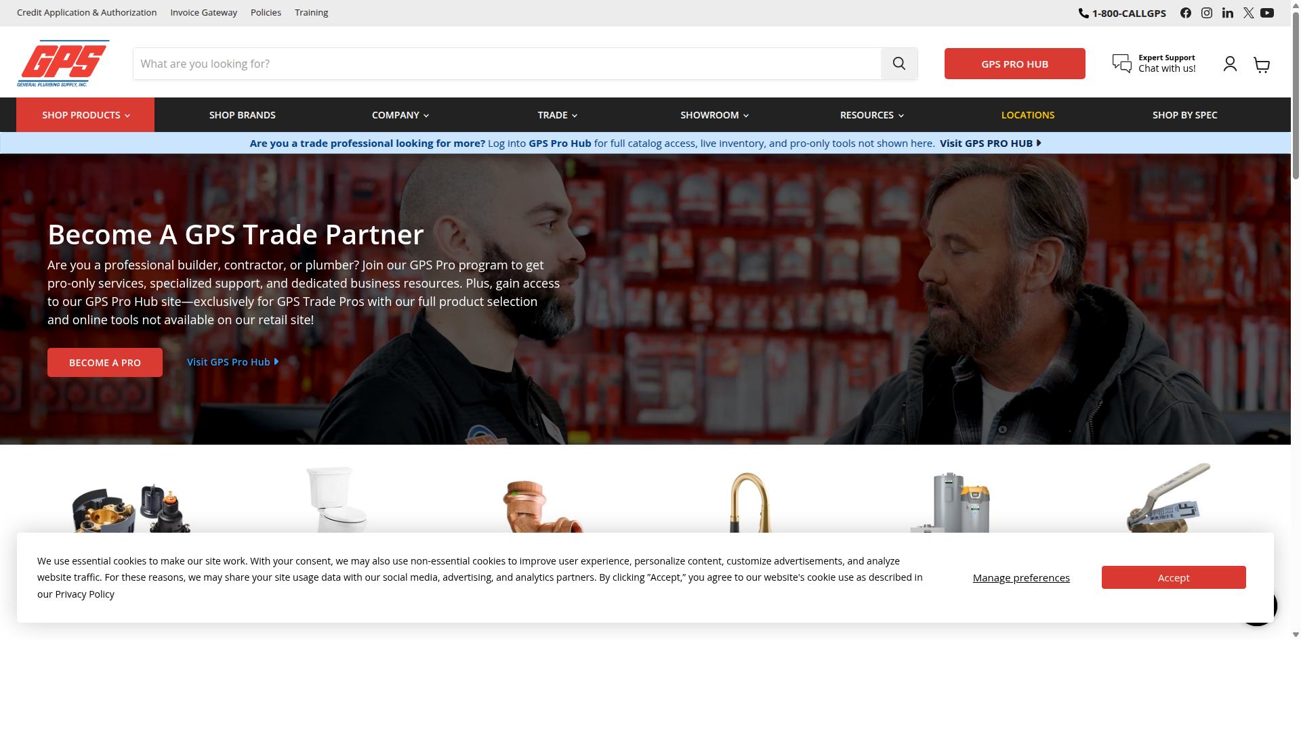Open the user account icon
Image resolution: width=1301 pixels, height=731 pixels.
[1230, 64]
